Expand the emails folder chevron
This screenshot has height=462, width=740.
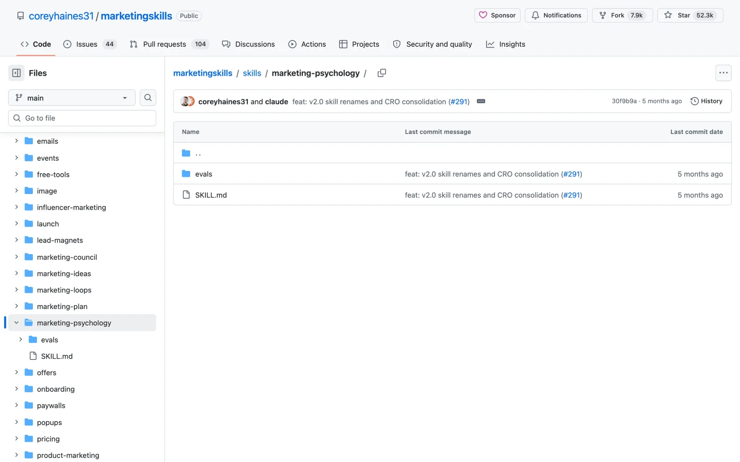[17, 141]
